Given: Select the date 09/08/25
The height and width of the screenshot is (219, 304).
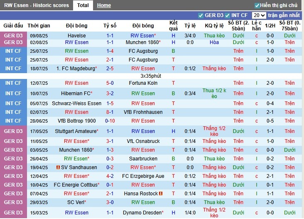Looking at the screenshot, I should click(x=39, y=36).
